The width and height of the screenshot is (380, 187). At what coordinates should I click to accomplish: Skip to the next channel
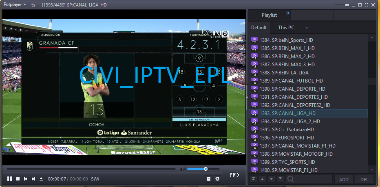coord(33,179)
